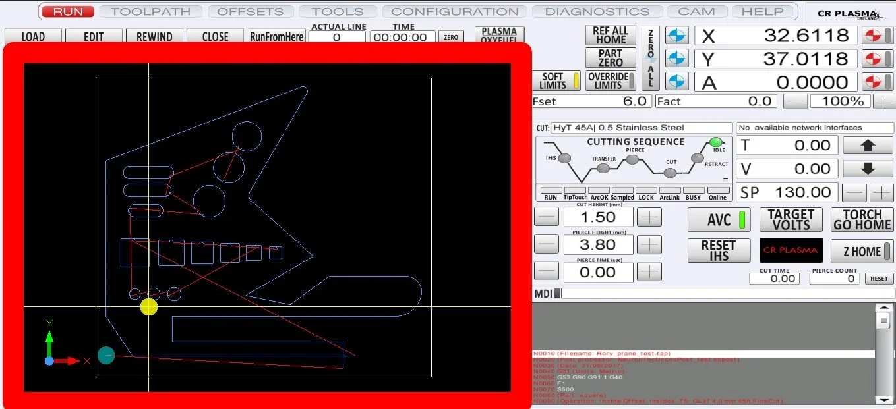
Task: Disable the AVC toggle
Action: [x=719, y=220]
